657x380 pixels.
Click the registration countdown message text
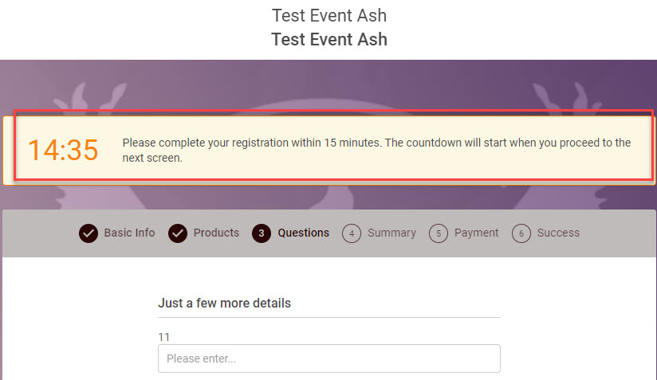376,150
